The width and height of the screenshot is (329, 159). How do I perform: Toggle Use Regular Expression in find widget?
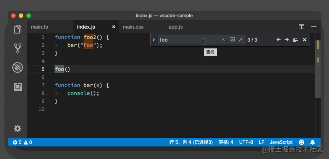241,40
